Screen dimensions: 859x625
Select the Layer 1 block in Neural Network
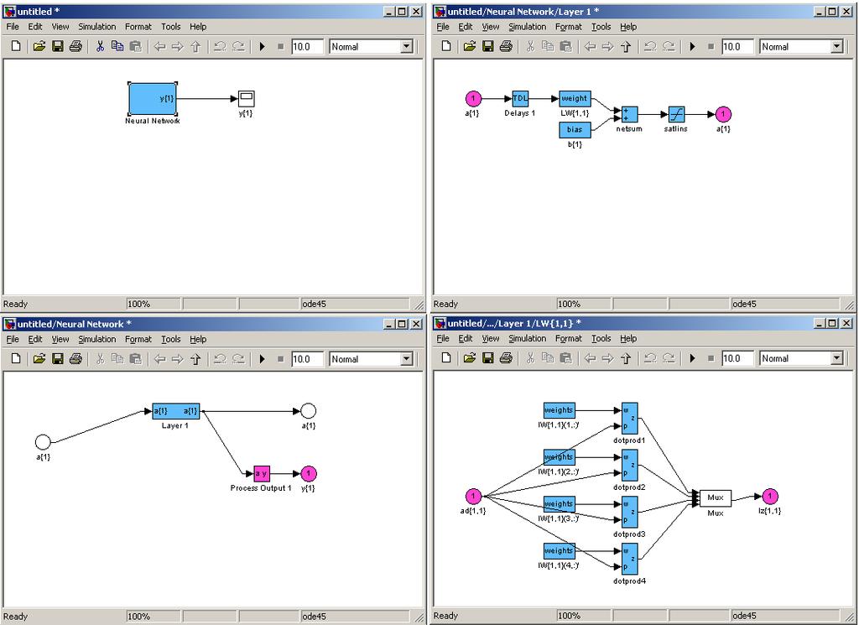point(176,411)
